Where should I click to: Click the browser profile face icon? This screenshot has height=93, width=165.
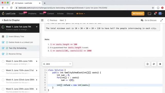(158, 8)
